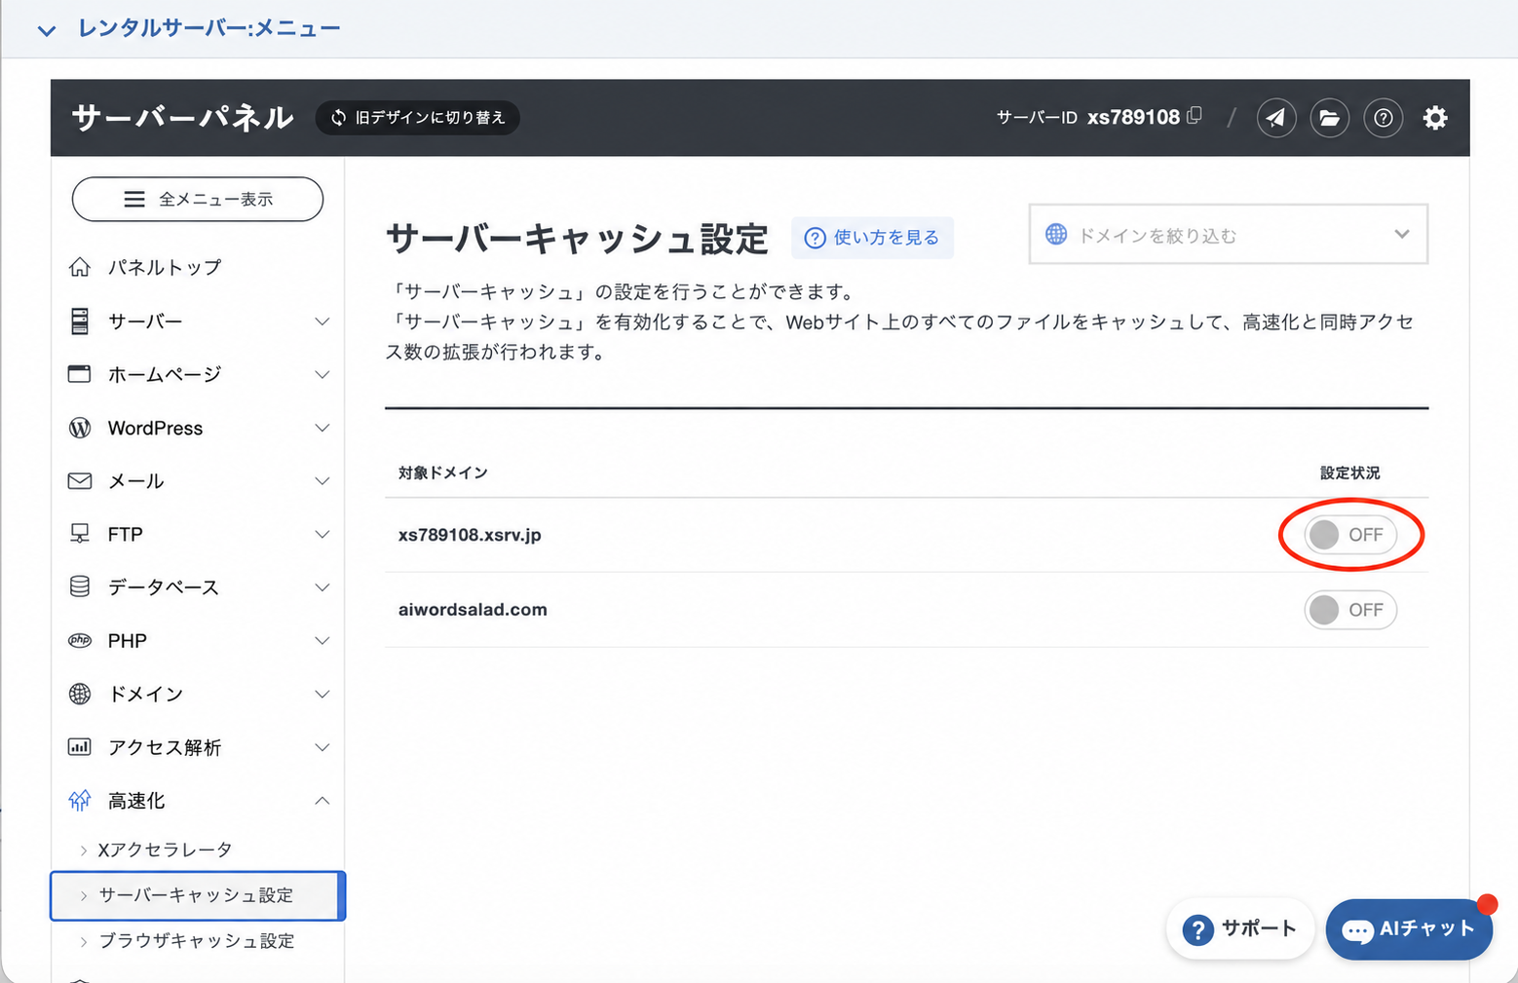Click the aiwordsalad.com domain text
Image resolution: width=1518 pixels, height=983 pixels.
pos(473,610)
